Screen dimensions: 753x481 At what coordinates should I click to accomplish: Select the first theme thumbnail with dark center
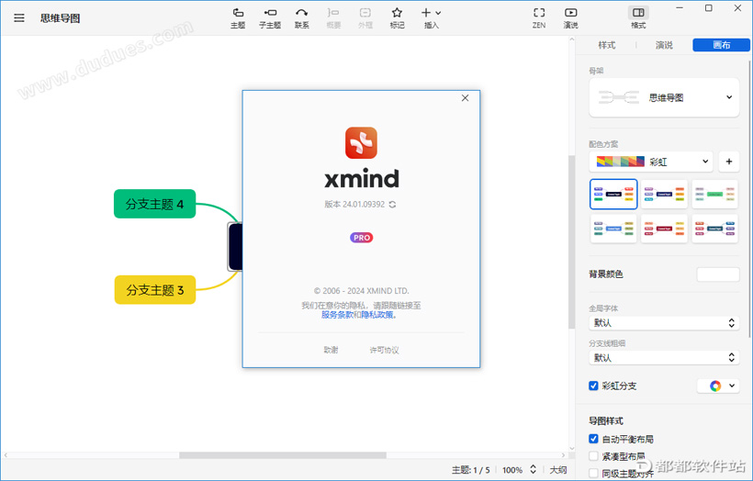click(x=613, y=194)
